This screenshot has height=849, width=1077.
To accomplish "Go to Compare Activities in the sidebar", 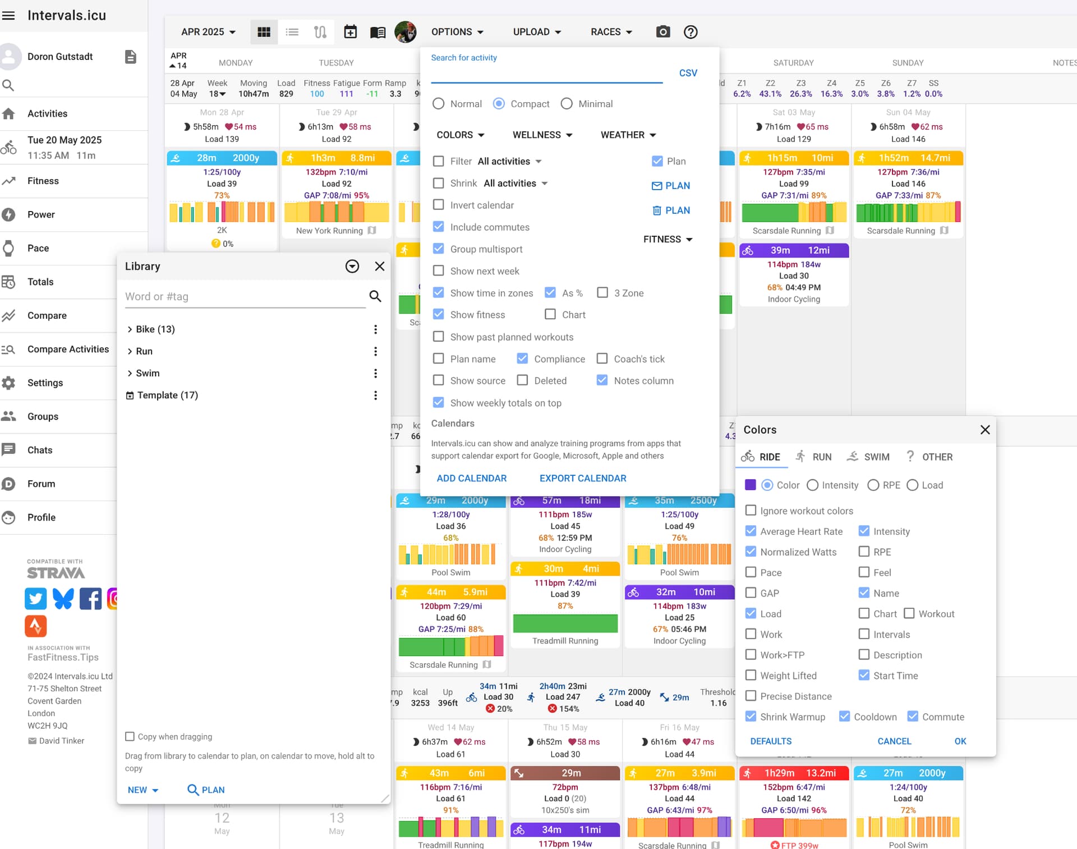I will click(x=68, y=349).
